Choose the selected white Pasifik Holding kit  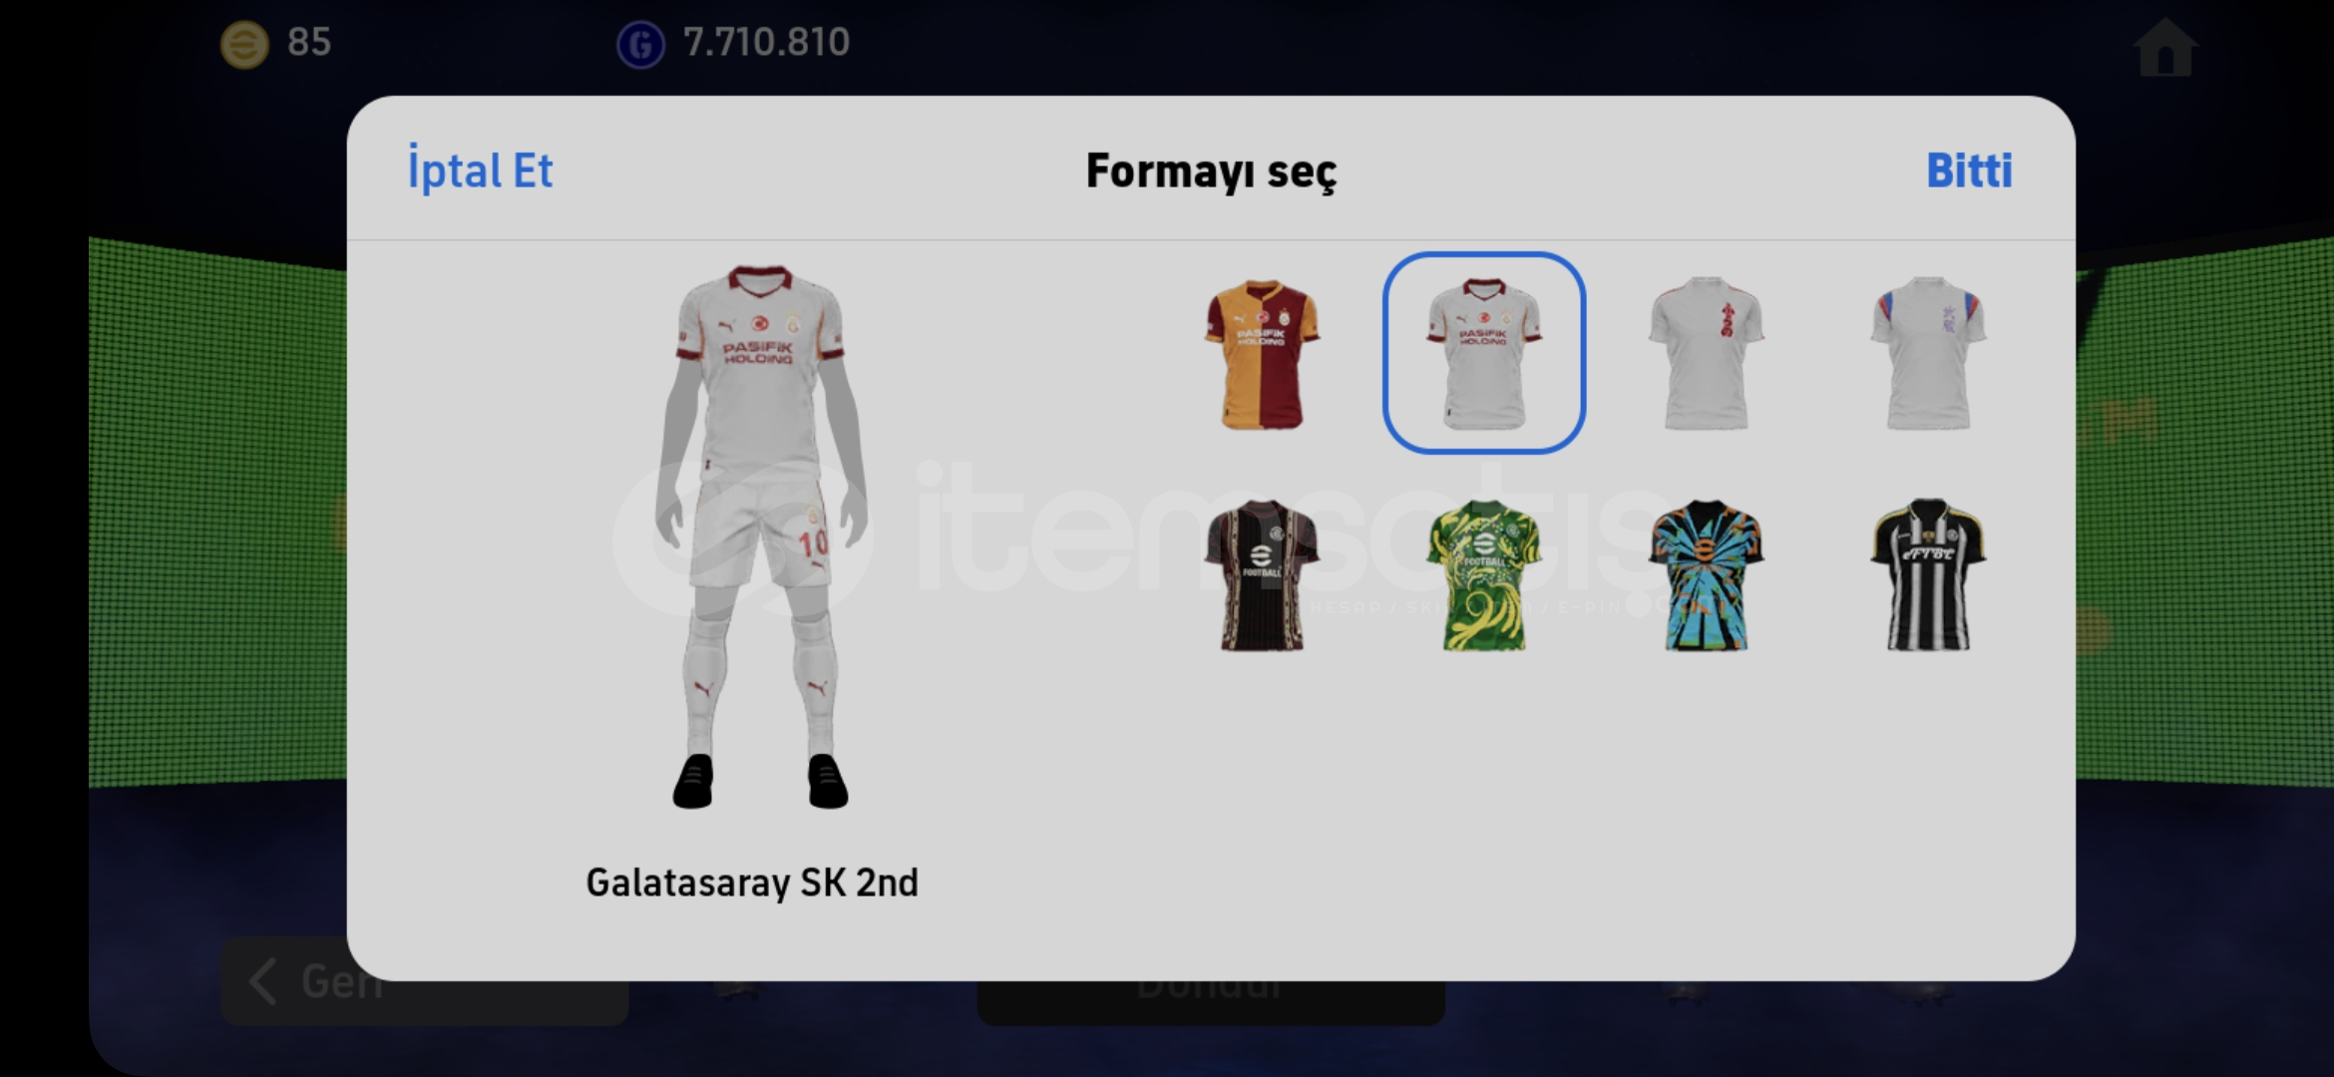[1484, 353]
